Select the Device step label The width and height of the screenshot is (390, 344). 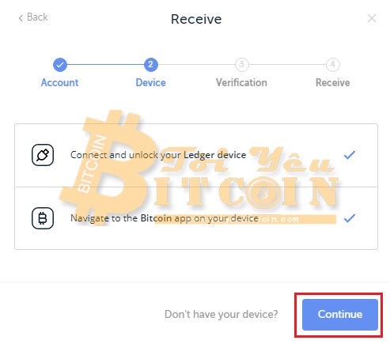(x=150, y=83)
